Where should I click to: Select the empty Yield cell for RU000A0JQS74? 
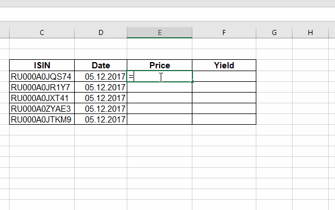pyautogui.click(x=224, y=76)
